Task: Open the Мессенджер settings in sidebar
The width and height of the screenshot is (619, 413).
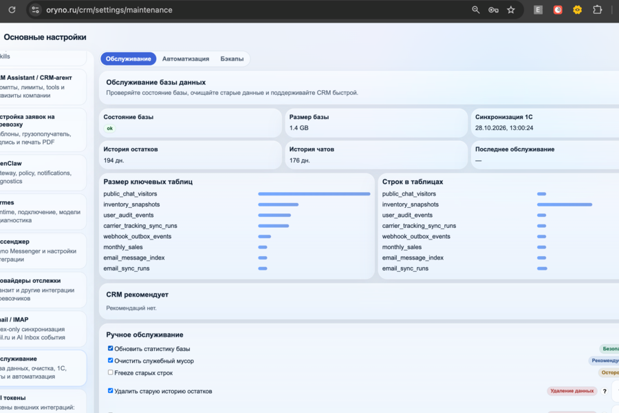Action: click(43, 251)
